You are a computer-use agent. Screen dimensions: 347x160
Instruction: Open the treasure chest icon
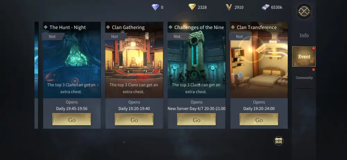[x=279, y=141]
